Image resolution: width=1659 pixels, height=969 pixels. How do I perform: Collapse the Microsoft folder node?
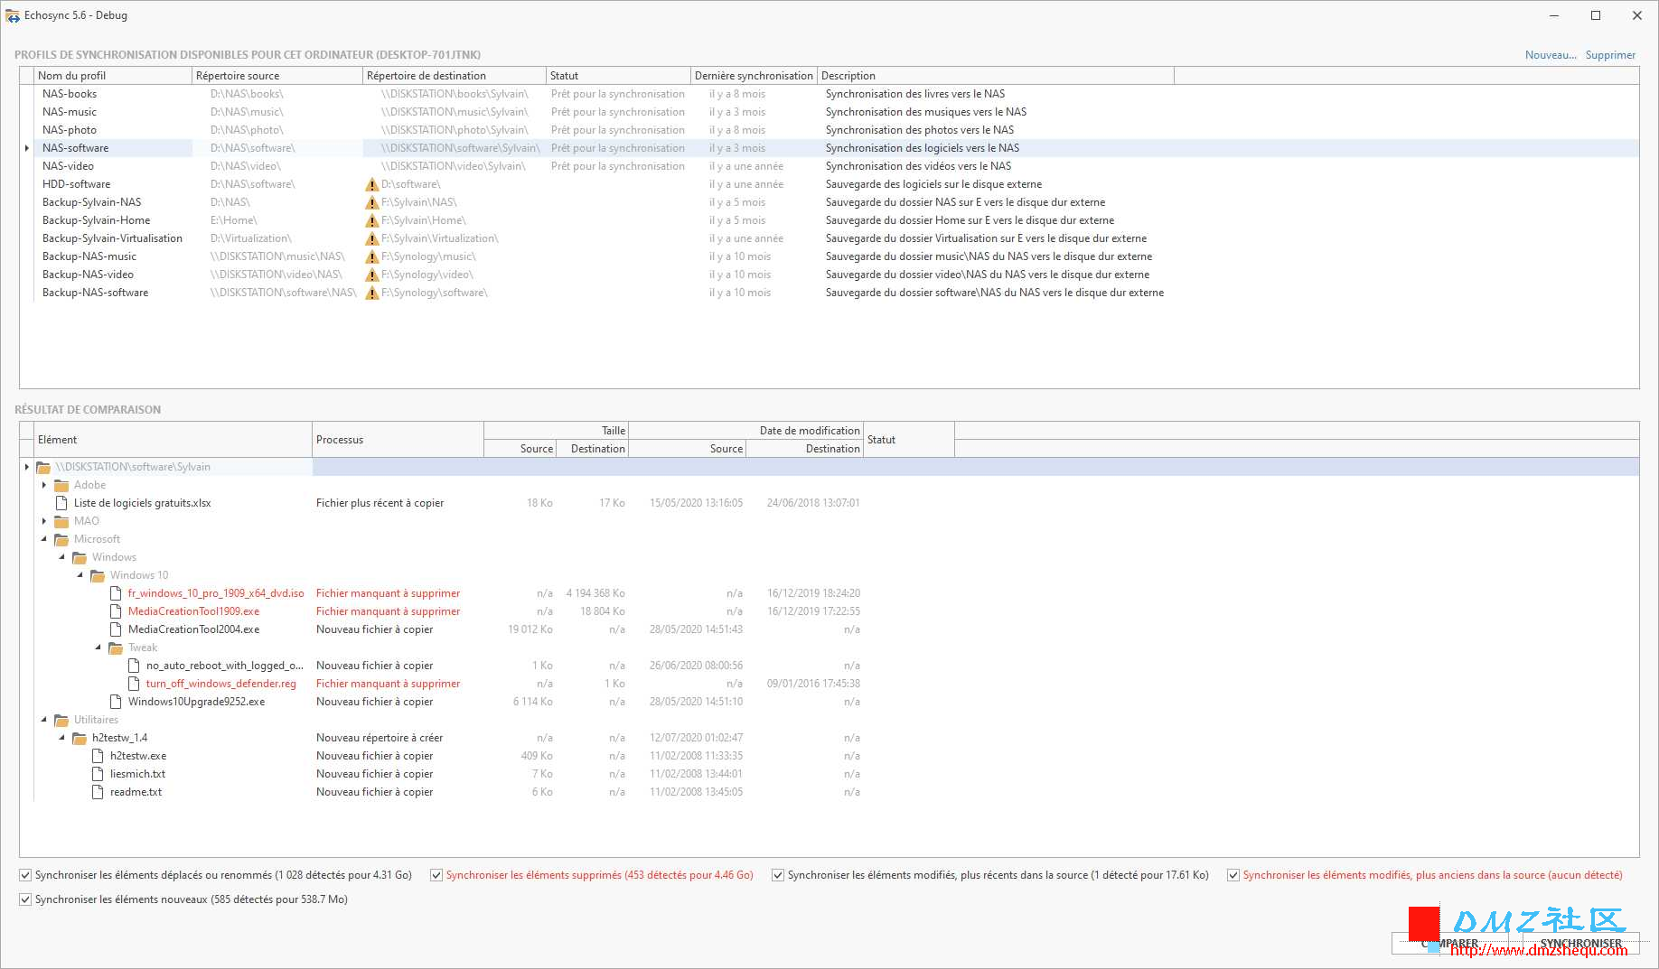[x=44, y=539]
